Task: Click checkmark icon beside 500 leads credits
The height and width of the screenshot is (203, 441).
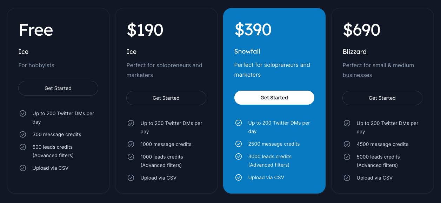Action: coord(23,147)
